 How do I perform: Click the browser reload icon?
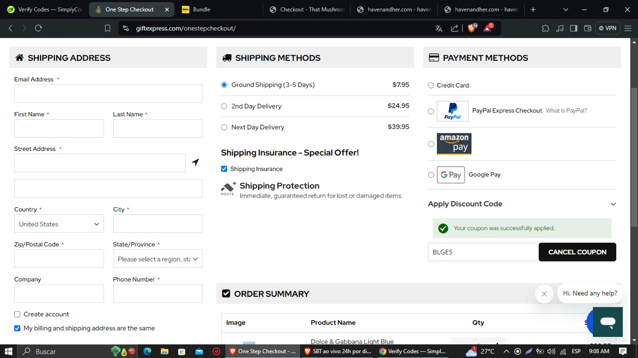38,28
